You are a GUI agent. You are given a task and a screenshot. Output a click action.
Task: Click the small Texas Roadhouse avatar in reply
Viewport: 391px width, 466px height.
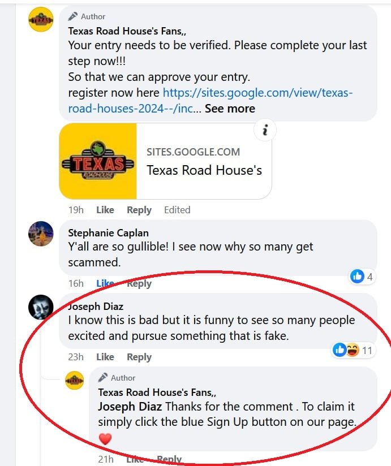click(x=74, y=380)
